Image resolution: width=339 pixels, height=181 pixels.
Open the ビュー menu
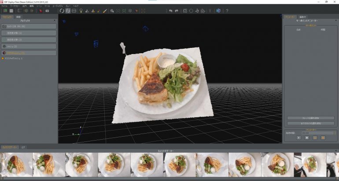[68, 6]
